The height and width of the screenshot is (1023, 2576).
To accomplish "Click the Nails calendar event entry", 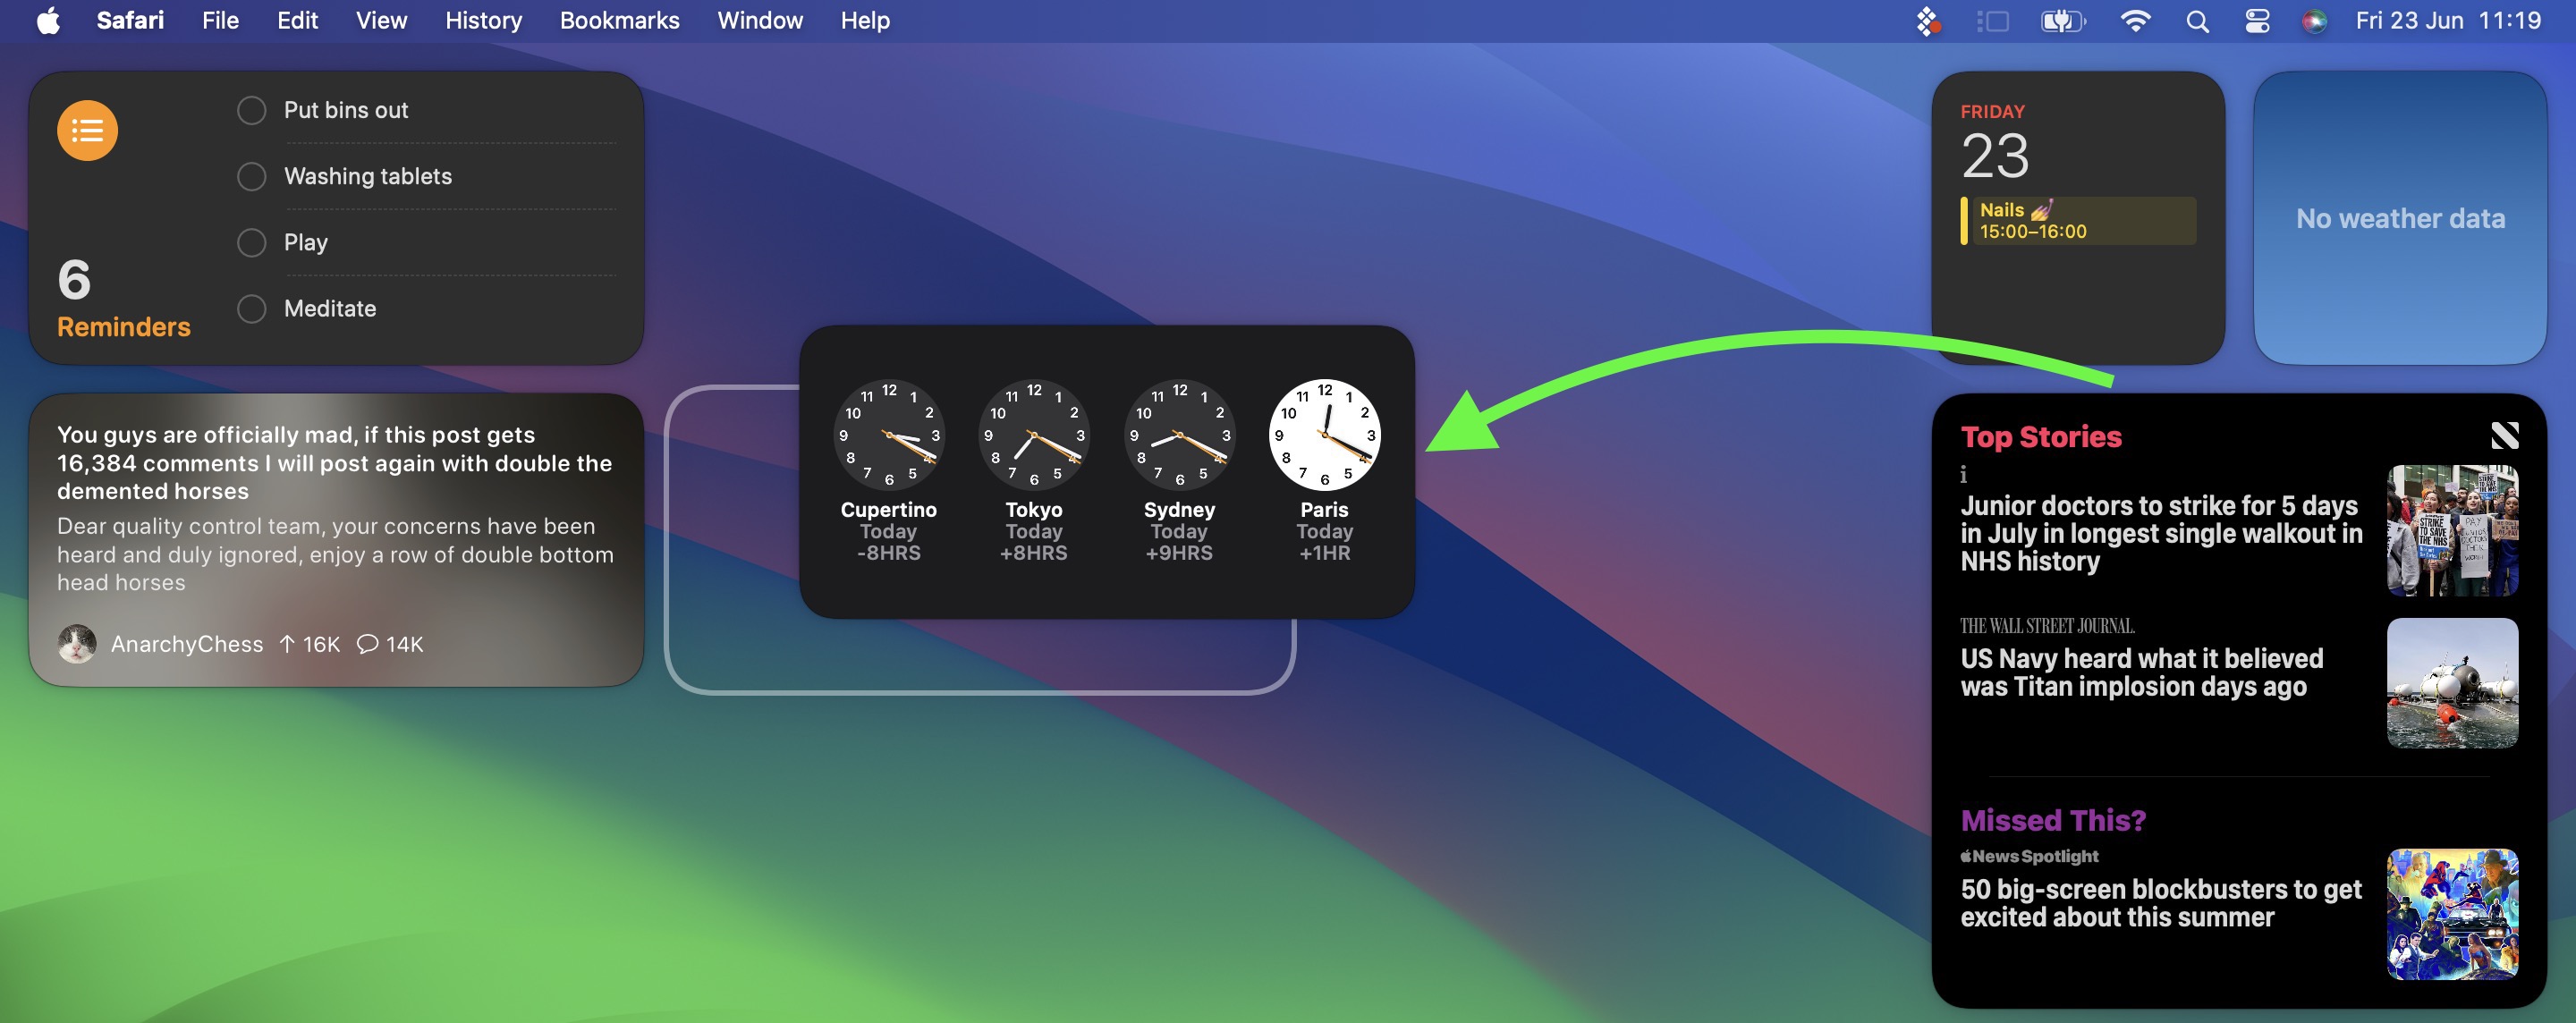I will tap(2078, 218).
